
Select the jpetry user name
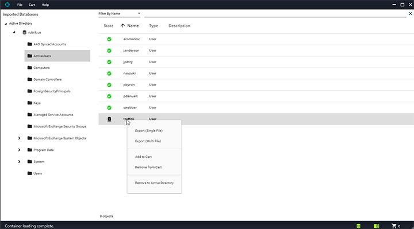pyautogui.click(x=128, y=62)
